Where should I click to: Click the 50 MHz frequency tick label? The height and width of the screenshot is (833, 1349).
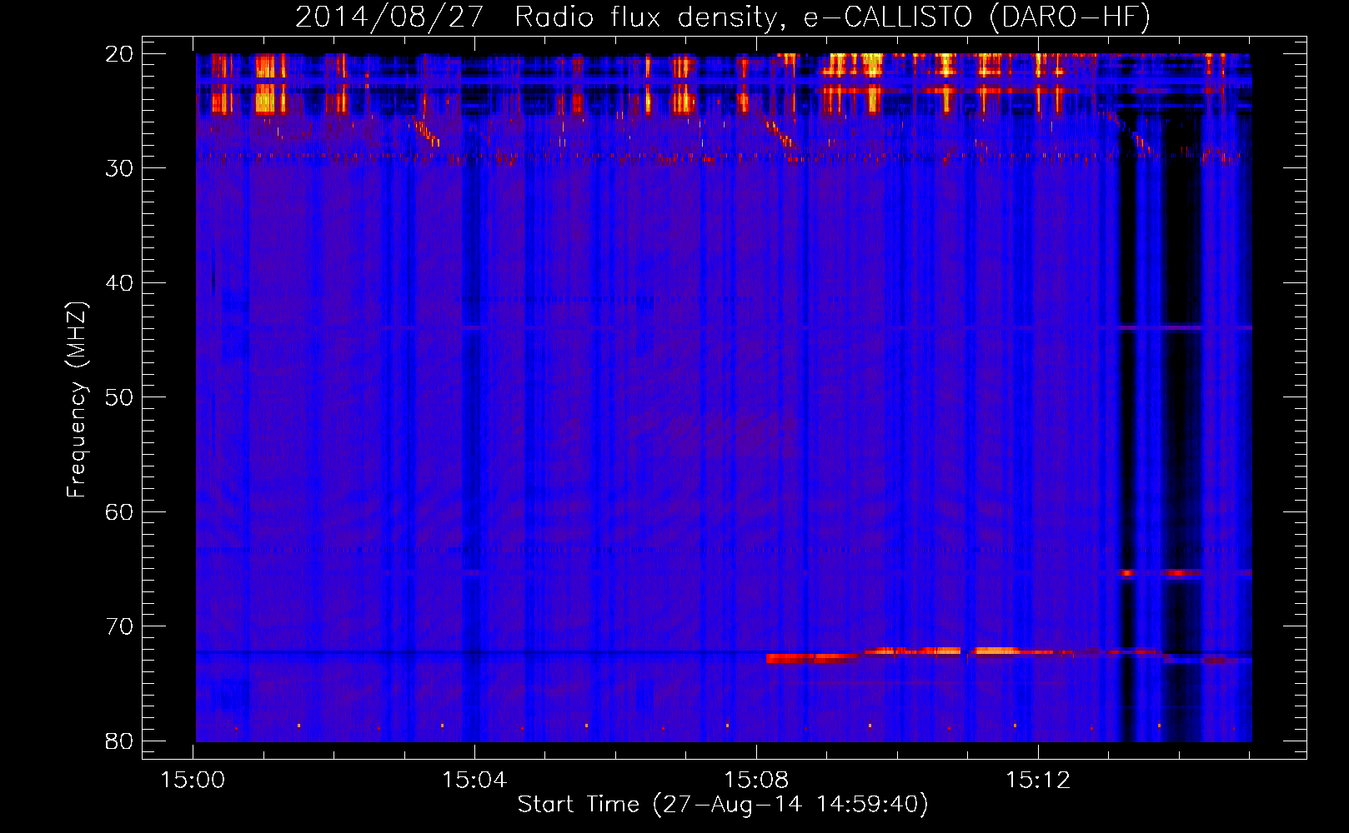[x=119, y=397]
